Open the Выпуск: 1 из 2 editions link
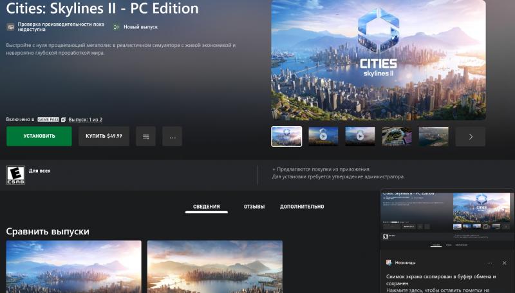The image size is (515, 293). click(x=86, y=120)
